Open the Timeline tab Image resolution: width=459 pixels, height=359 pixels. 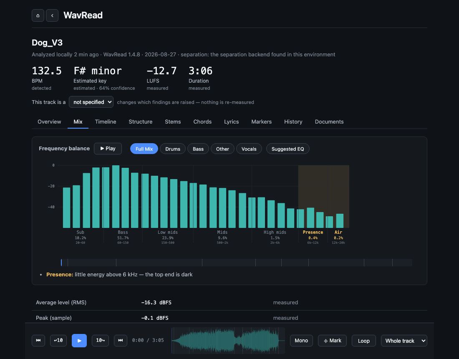[x=106, y=122]
